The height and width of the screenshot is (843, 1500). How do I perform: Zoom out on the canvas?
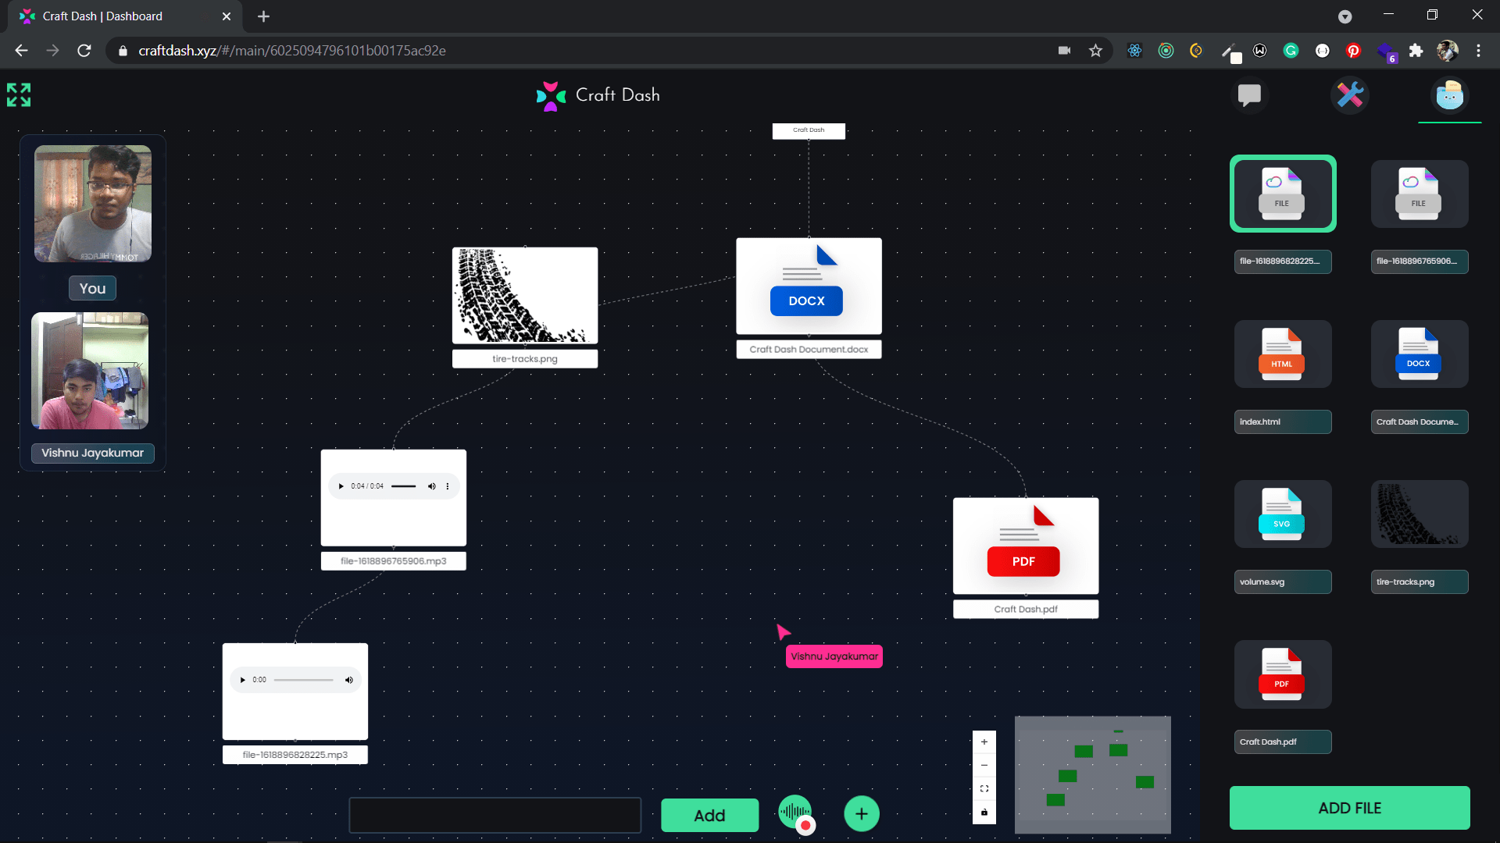984,765
